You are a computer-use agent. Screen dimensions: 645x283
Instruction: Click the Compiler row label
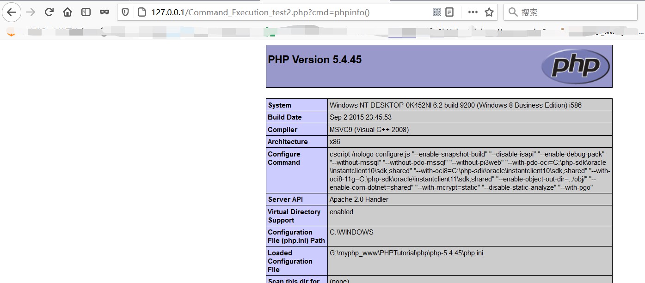(x=283, y=130)
